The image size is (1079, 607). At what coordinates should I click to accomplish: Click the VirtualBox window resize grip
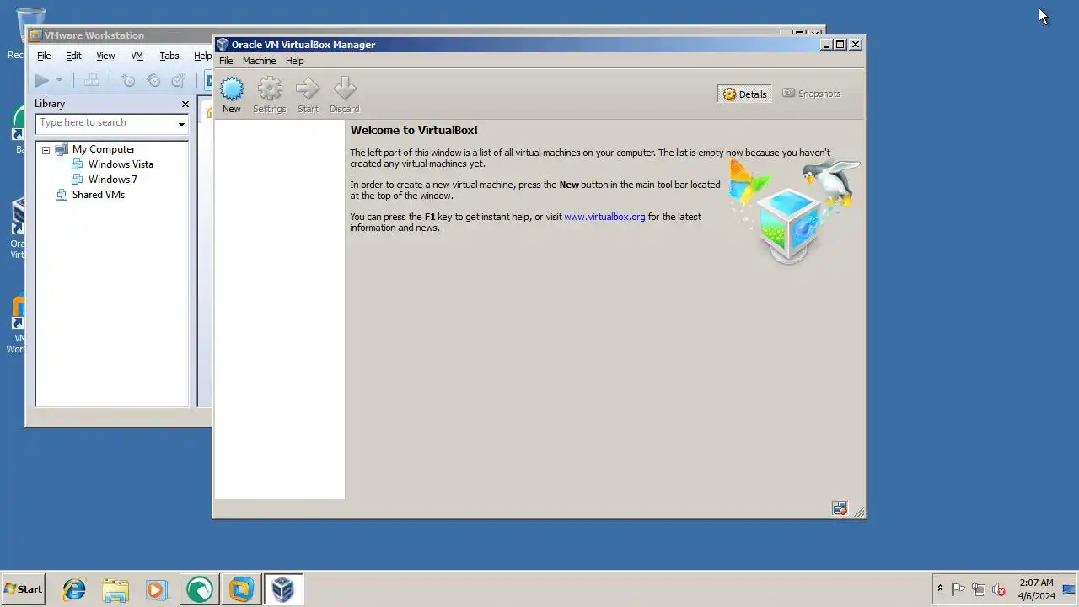click(x=859, y=512)
